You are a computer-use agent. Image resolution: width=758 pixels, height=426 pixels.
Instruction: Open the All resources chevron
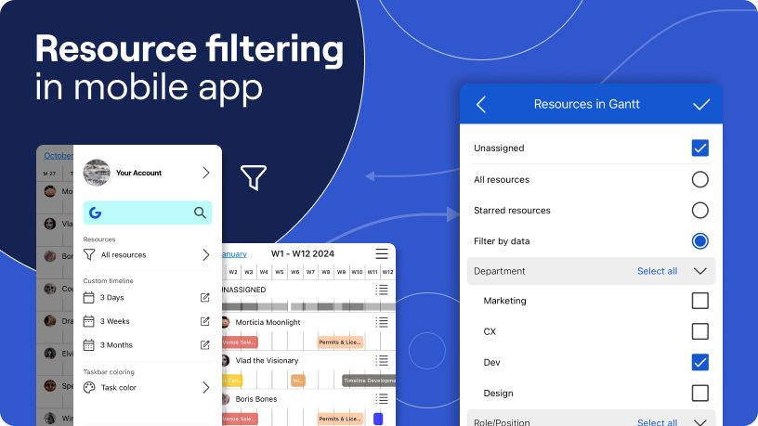tap(206, 254)
